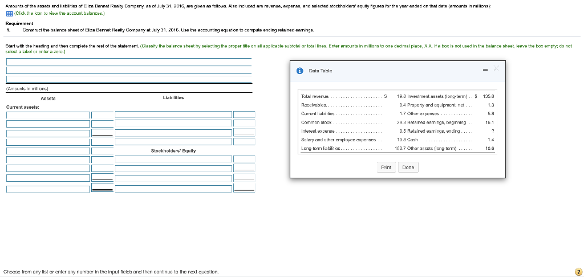Screen dimensions: 584x278
Task: Print the Data Table
Action: coord(386,167)
